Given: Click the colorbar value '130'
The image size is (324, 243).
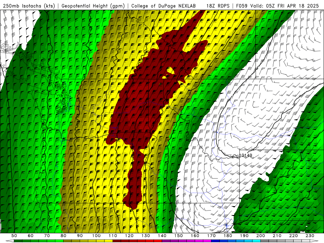Looking at the screenshot, I should (146, 236).
